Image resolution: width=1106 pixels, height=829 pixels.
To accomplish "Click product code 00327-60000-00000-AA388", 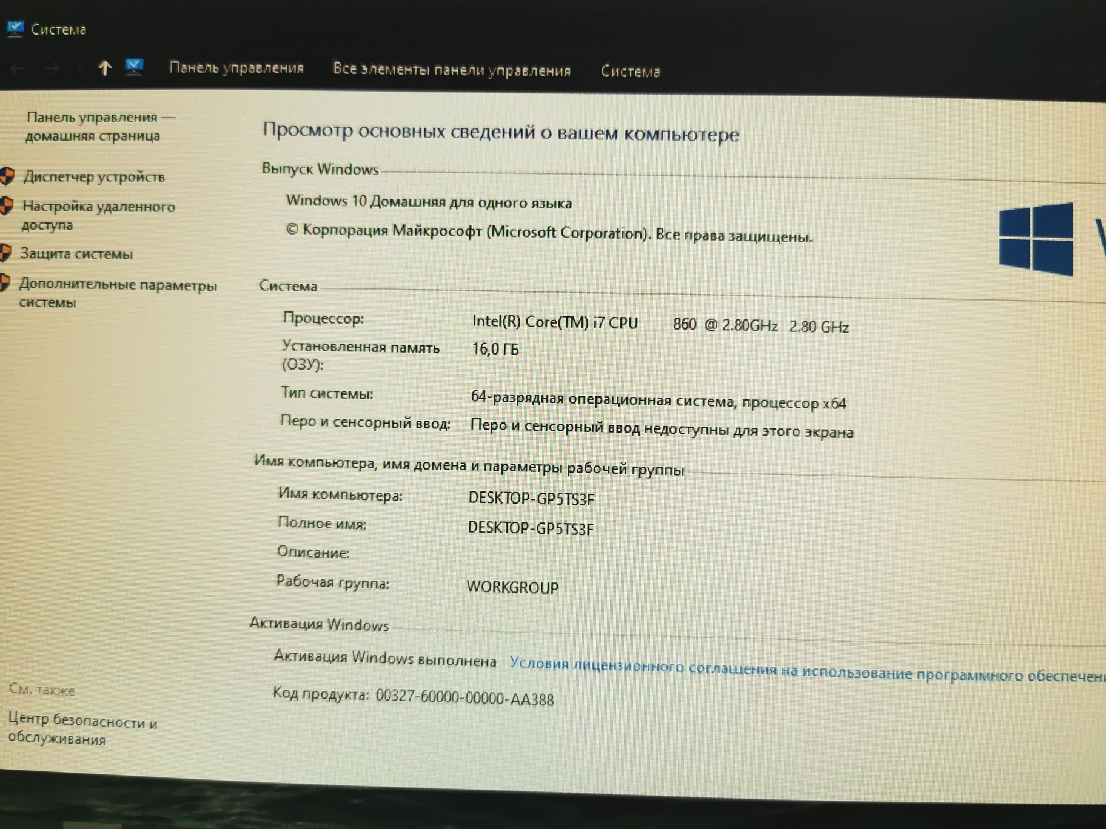I will click(464, 697).
